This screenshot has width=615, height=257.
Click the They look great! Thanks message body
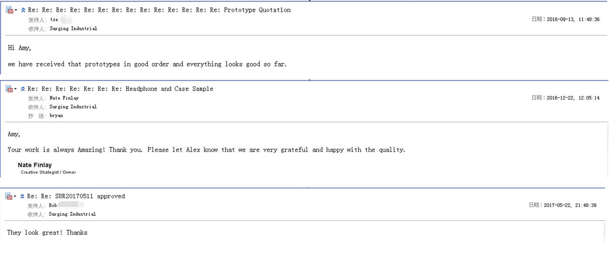tap(47, 232)
